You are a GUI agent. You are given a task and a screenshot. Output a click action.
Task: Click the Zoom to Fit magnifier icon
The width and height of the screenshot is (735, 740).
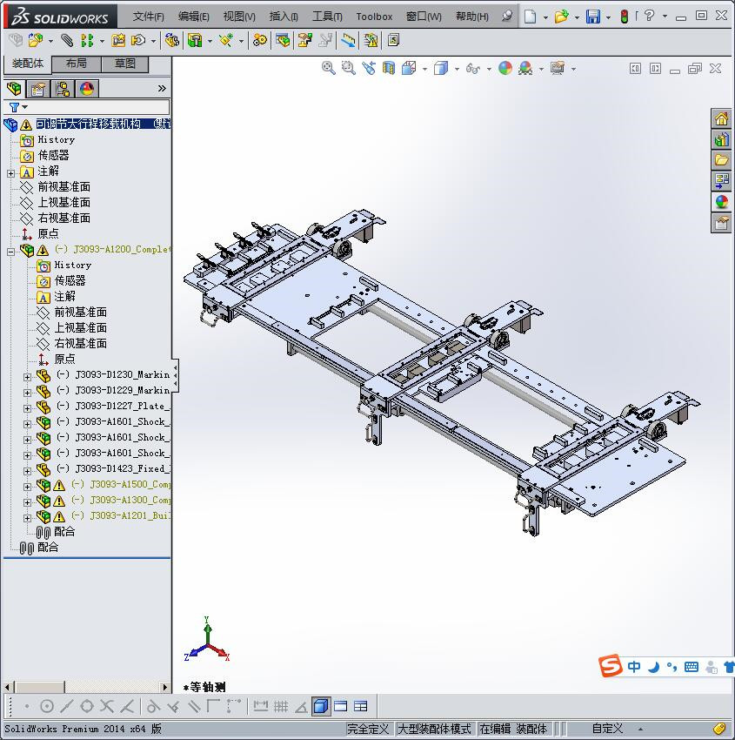(x=328, y=69)
